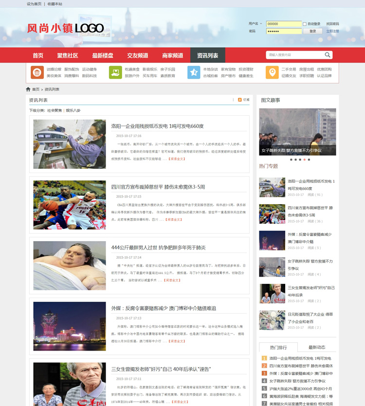This screenshot has width=365, height=406.
Task: Open article 四川官方宣布裁掉慈世平 headline
Action: pos(158,187)
